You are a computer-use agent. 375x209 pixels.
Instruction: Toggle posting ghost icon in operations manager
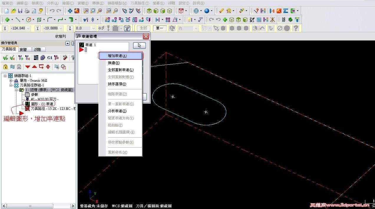(19, 67)
